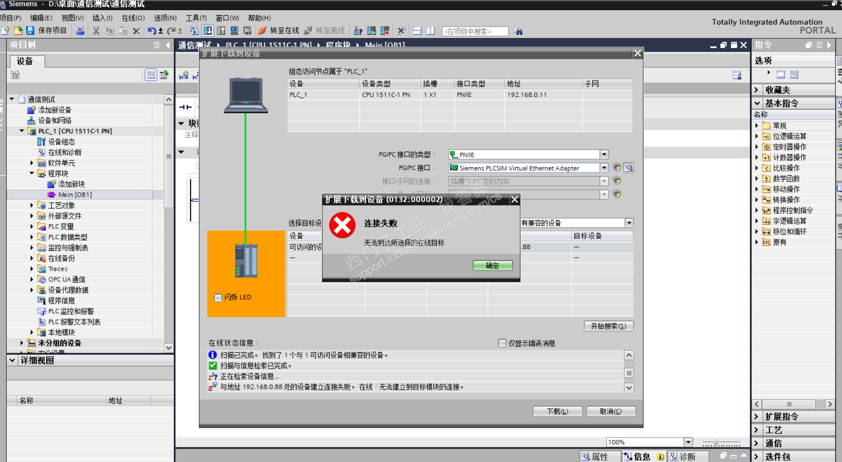842x462 pixels.
Task: Enable the 仅显示错误消息 checkbox
Action: coord(502,343)
